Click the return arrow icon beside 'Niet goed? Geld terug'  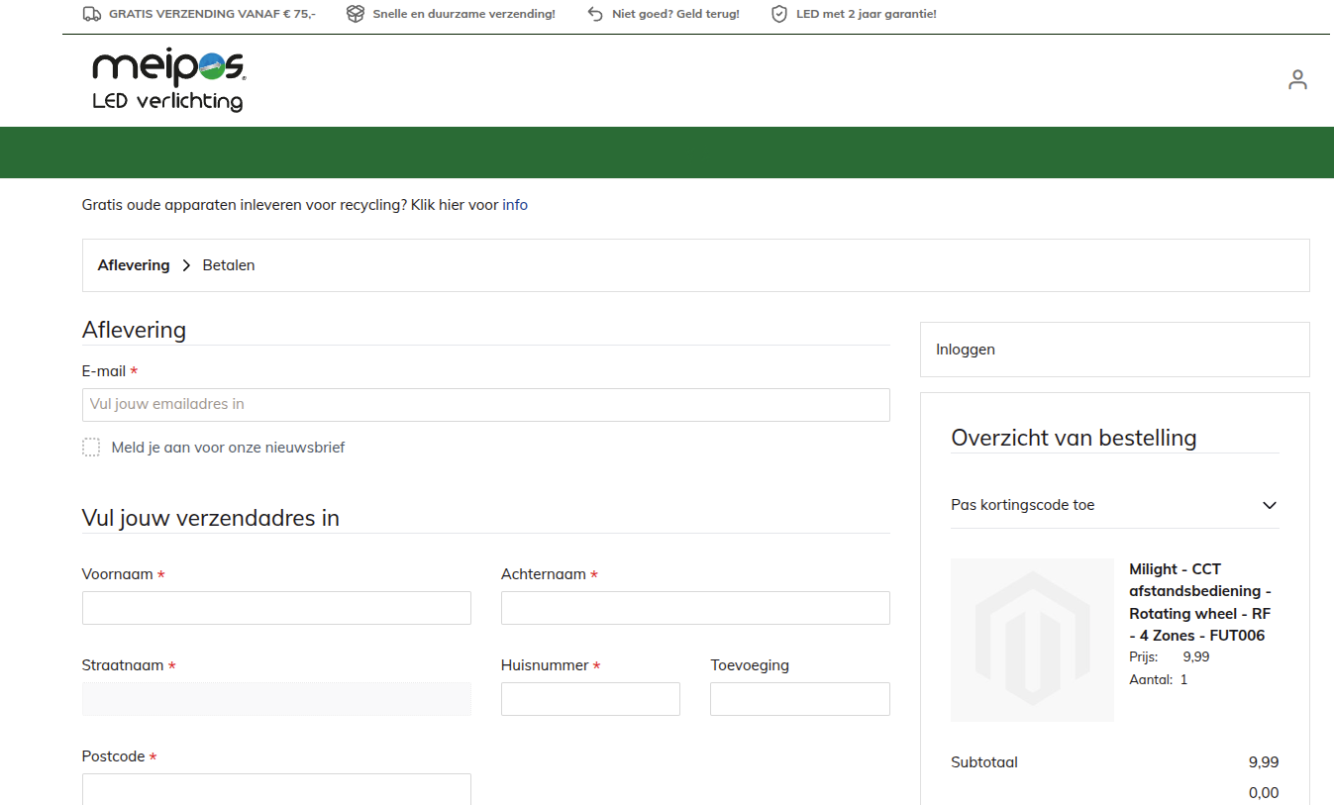click(594, 14)
